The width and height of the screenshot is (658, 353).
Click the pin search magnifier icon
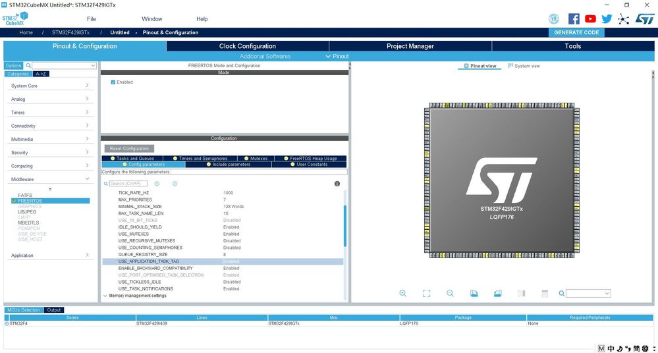561,293
